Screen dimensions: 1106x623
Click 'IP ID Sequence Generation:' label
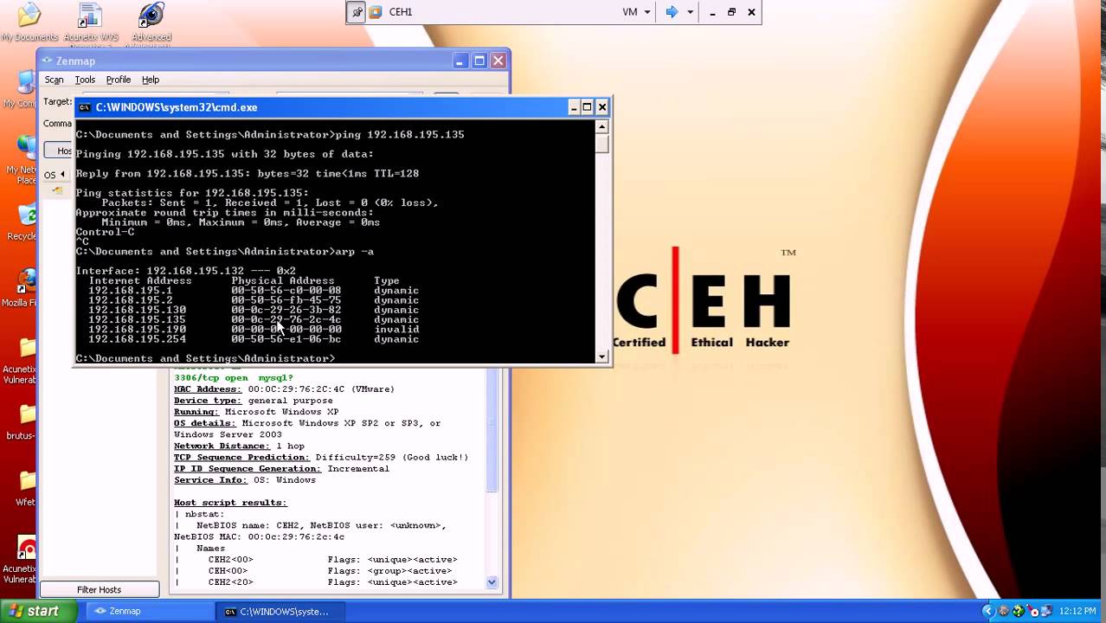pos(248,468)
